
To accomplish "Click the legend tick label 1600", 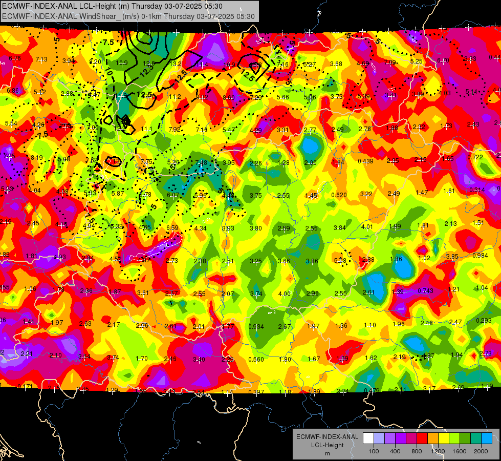I will pyautogui.click(x=460, y=451).
